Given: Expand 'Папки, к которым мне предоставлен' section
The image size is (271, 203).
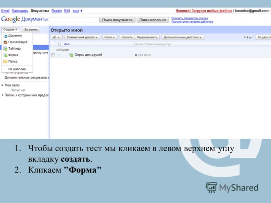Looking at the screenshot, I should [x=2, y=95].
